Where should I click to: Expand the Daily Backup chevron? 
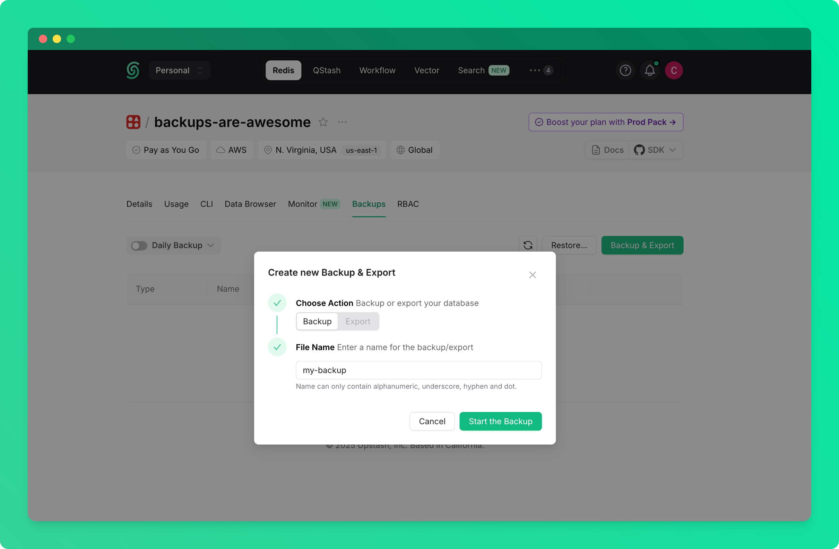click(x=211, y=245)
